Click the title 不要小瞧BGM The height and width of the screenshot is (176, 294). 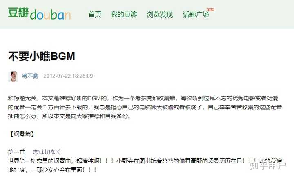[x=41, y=56]
